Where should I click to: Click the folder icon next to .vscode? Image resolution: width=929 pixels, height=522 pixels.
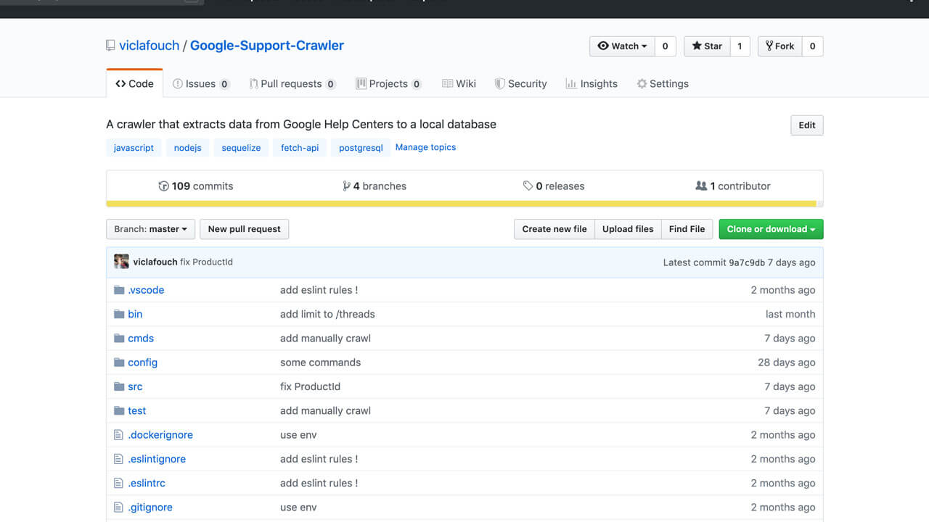click(119, 290)
